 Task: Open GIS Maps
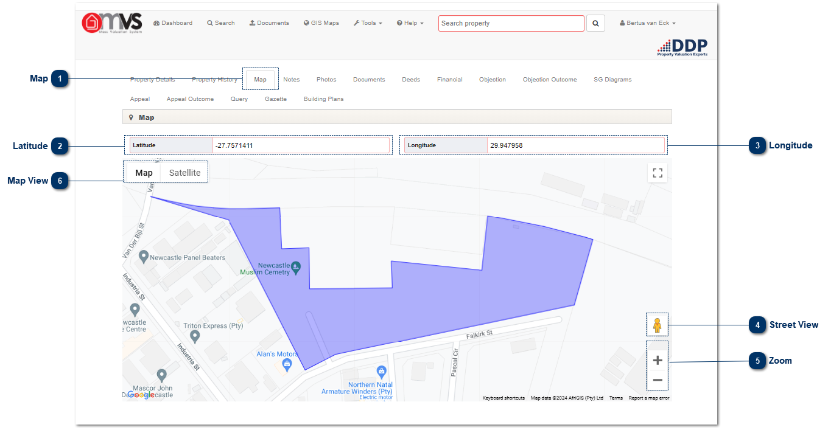321,23
